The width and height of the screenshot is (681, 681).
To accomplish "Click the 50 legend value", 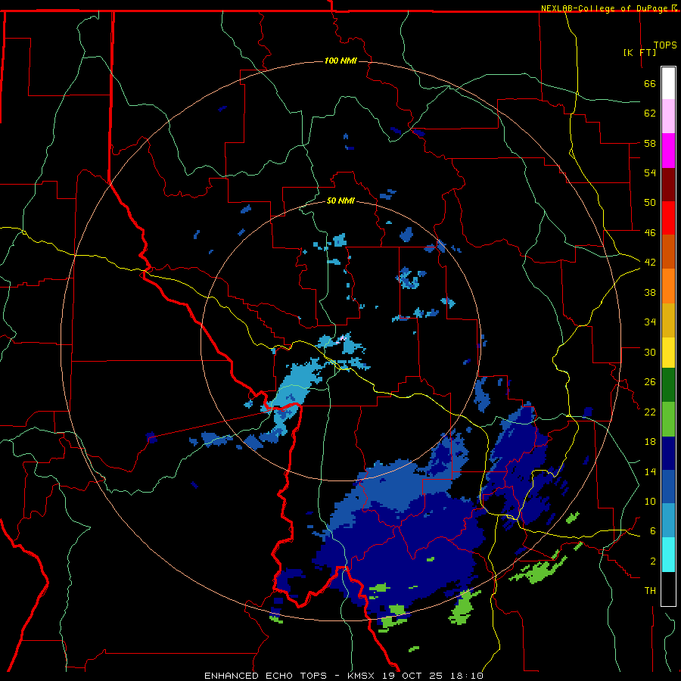I will pos(650,202).
